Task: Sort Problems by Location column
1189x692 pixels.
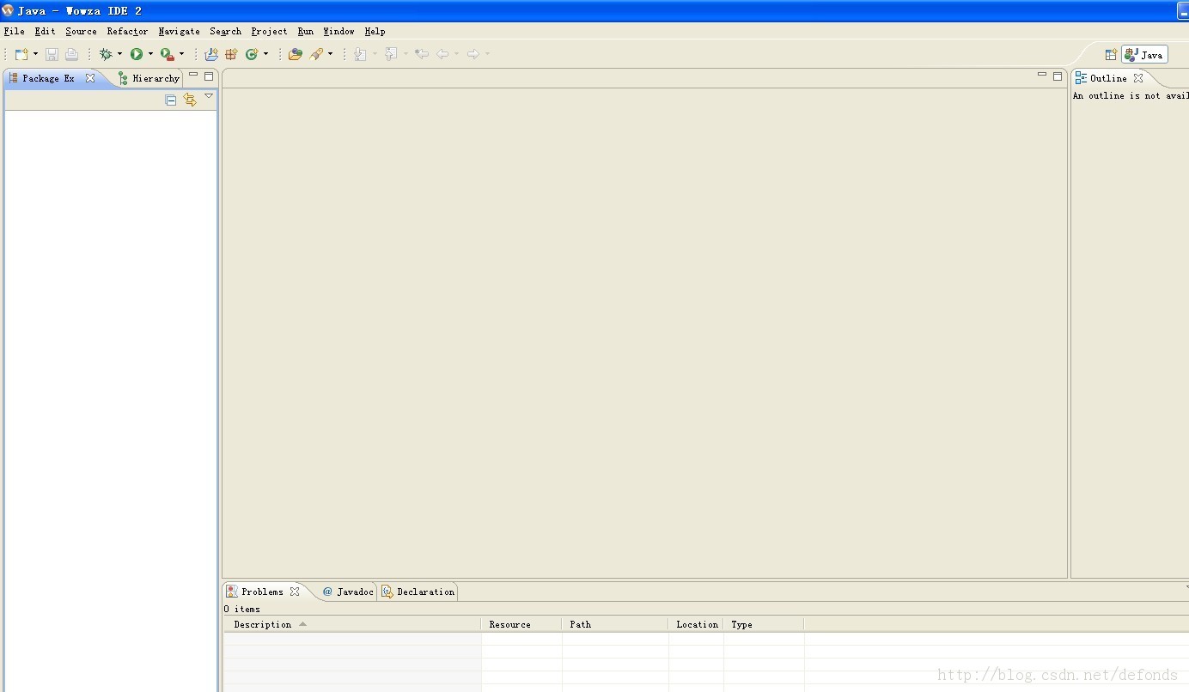Action: 696,624
